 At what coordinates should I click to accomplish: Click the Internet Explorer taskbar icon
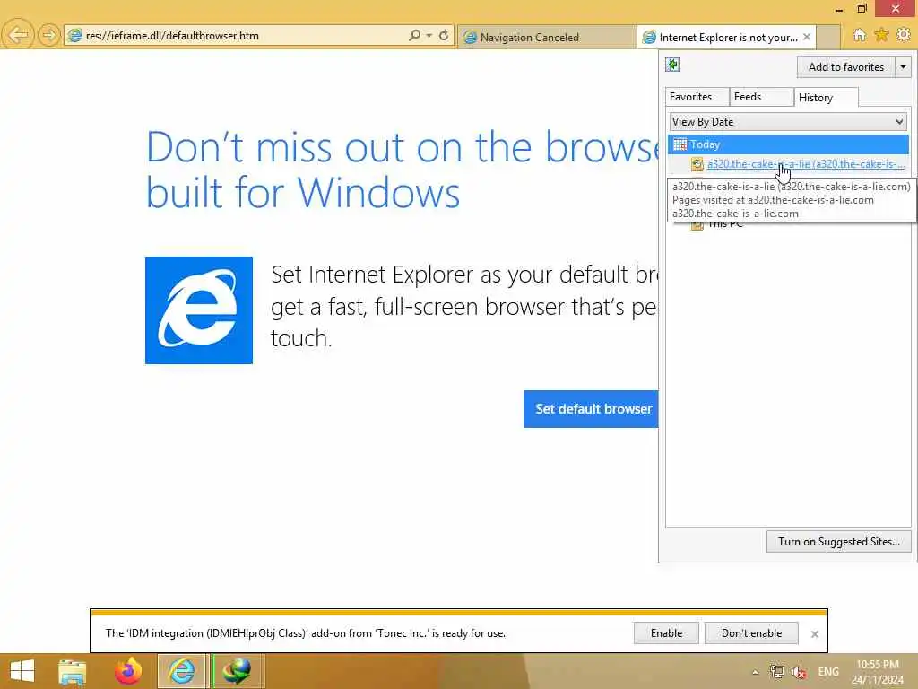[182, 671]
